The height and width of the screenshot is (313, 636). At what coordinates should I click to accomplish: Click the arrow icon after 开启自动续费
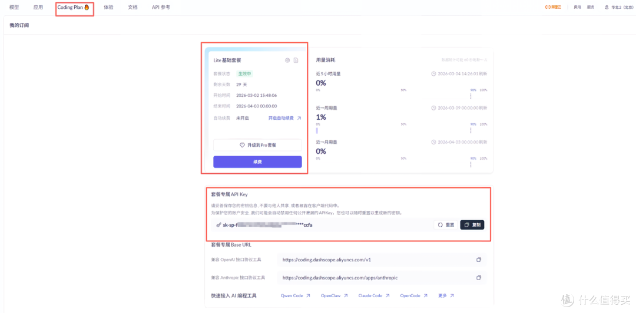299,118
